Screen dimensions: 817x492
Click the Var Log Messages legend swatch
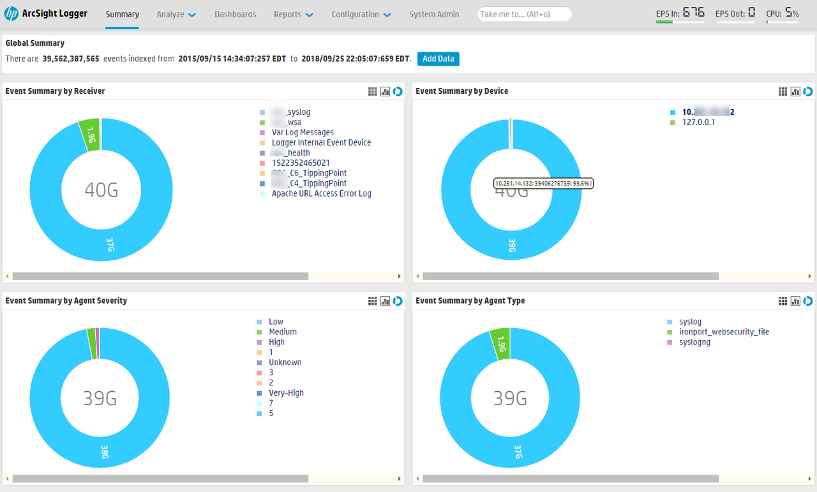(263, 133)
